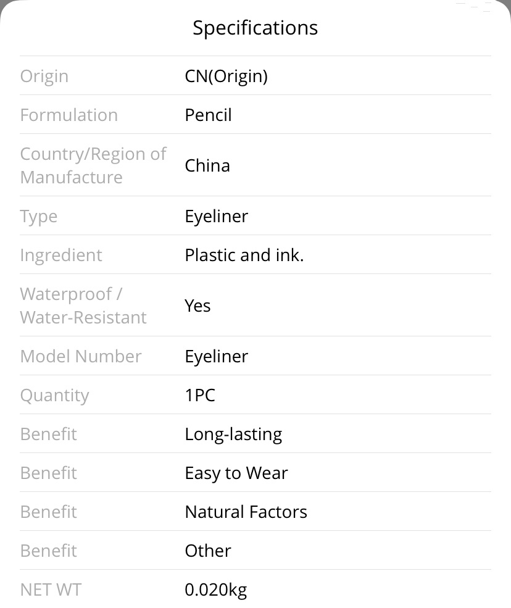511x608 pixels.
Task: Select the Plastic and ink. value
Action: point(244,255)
